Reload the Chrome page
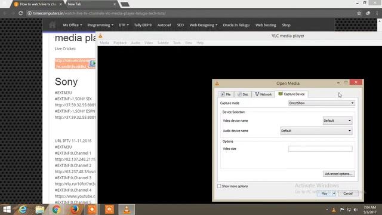This screenshot has width=382, height=215. point(21,13)
